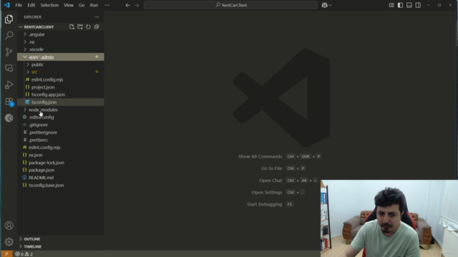Image resolution: width=458 pixels, height=257 pixels.
Task: Open the Selection menu
Action: coord(49,5)
